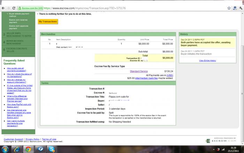The image size is (244, 153).
Task: Click the Sub-total $8,000.00 value
Action: tap(168, 52)
